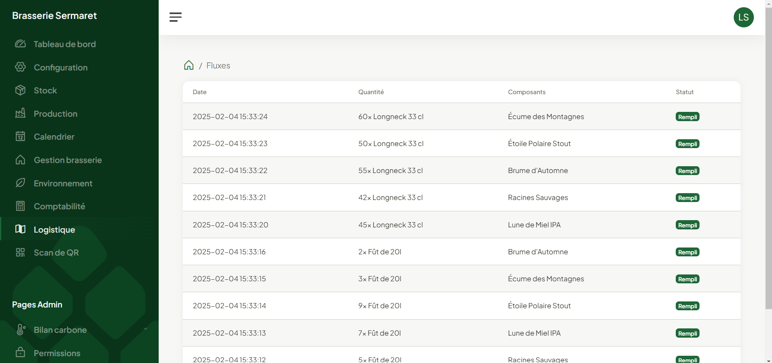Expand the Bilan carbone section
772x363 pixels.
point(60,330)
